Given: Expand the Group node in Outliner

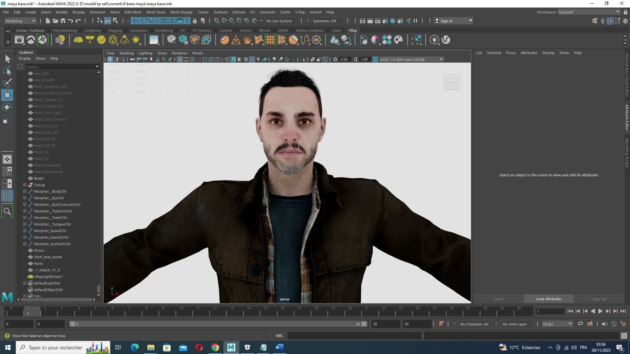Looking at the screenshot, I should [x=25, y=185].
